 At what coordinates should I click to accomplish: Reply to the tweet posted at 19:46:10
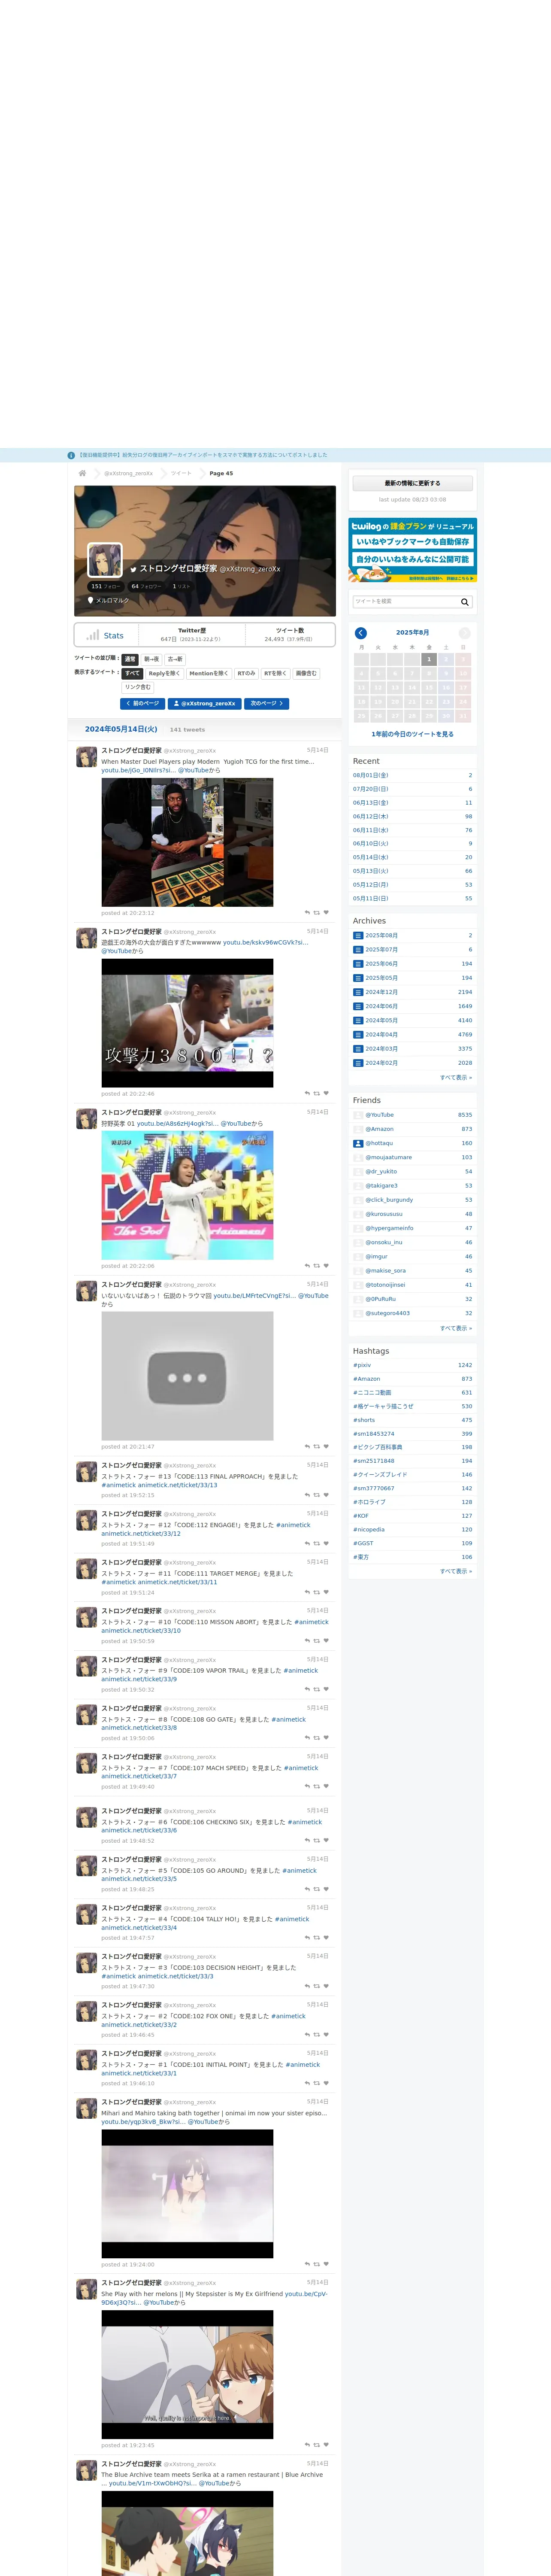tap(307, 2083)
